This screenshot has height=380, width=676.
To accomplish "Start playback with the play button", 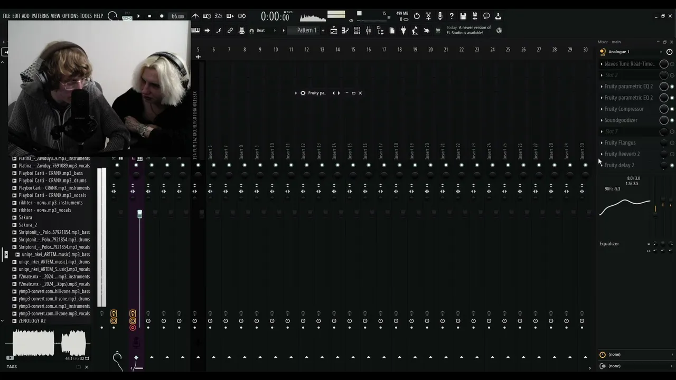I will [x=138, y=16].
